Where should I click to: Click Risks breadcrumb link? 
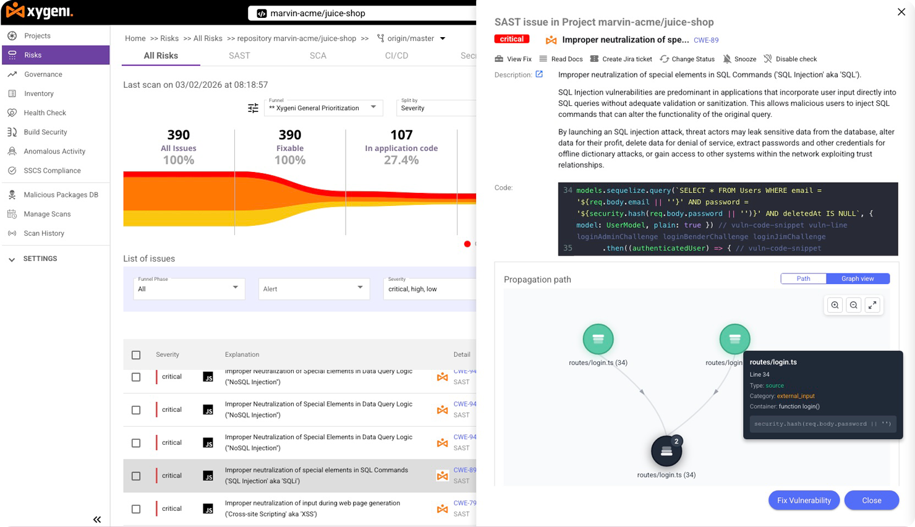coord(169,38)
